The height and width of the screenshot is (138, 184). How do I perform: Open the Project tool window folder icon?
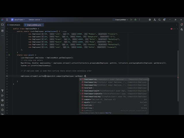point(2,25)
